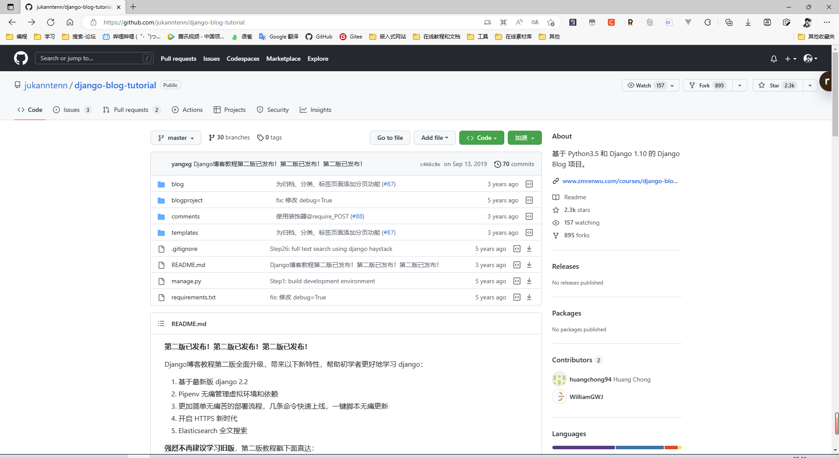Open browser downloads icon

coord(748,22)
